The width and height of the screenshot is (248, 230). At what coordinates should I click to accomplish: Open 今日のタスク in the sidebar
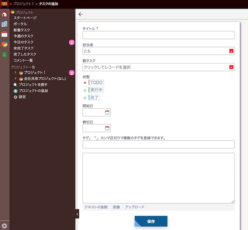tap(23, 42)
